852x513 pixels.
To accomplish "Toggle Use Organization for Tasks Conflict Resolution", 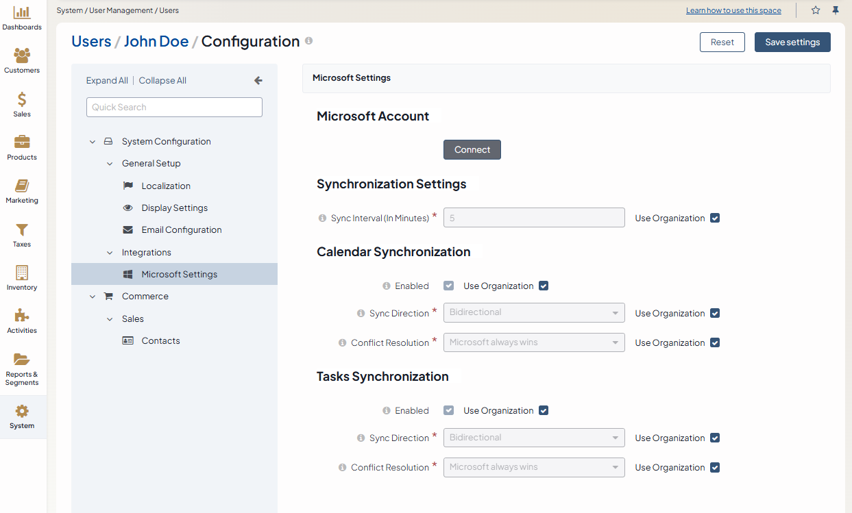I will click(715, 468).
